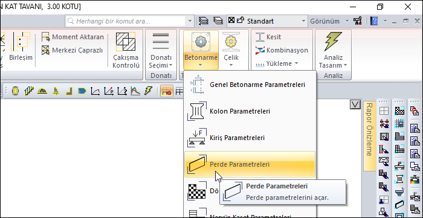This screenshot has width=423, height=218.
Task: Click the small arrow right of help icon
Action: tap(385, 21)
